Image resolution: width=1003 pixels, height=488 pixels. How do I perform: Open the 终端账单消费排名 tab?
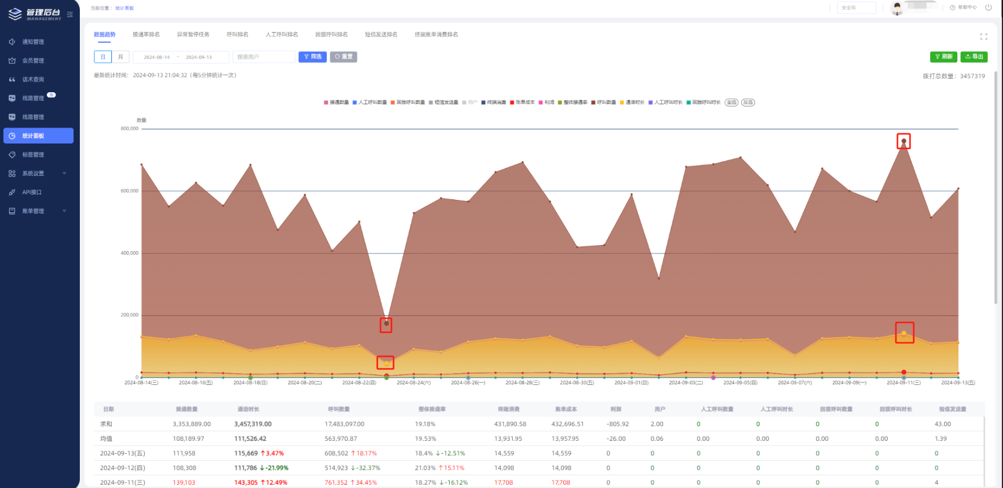point(436,35)
